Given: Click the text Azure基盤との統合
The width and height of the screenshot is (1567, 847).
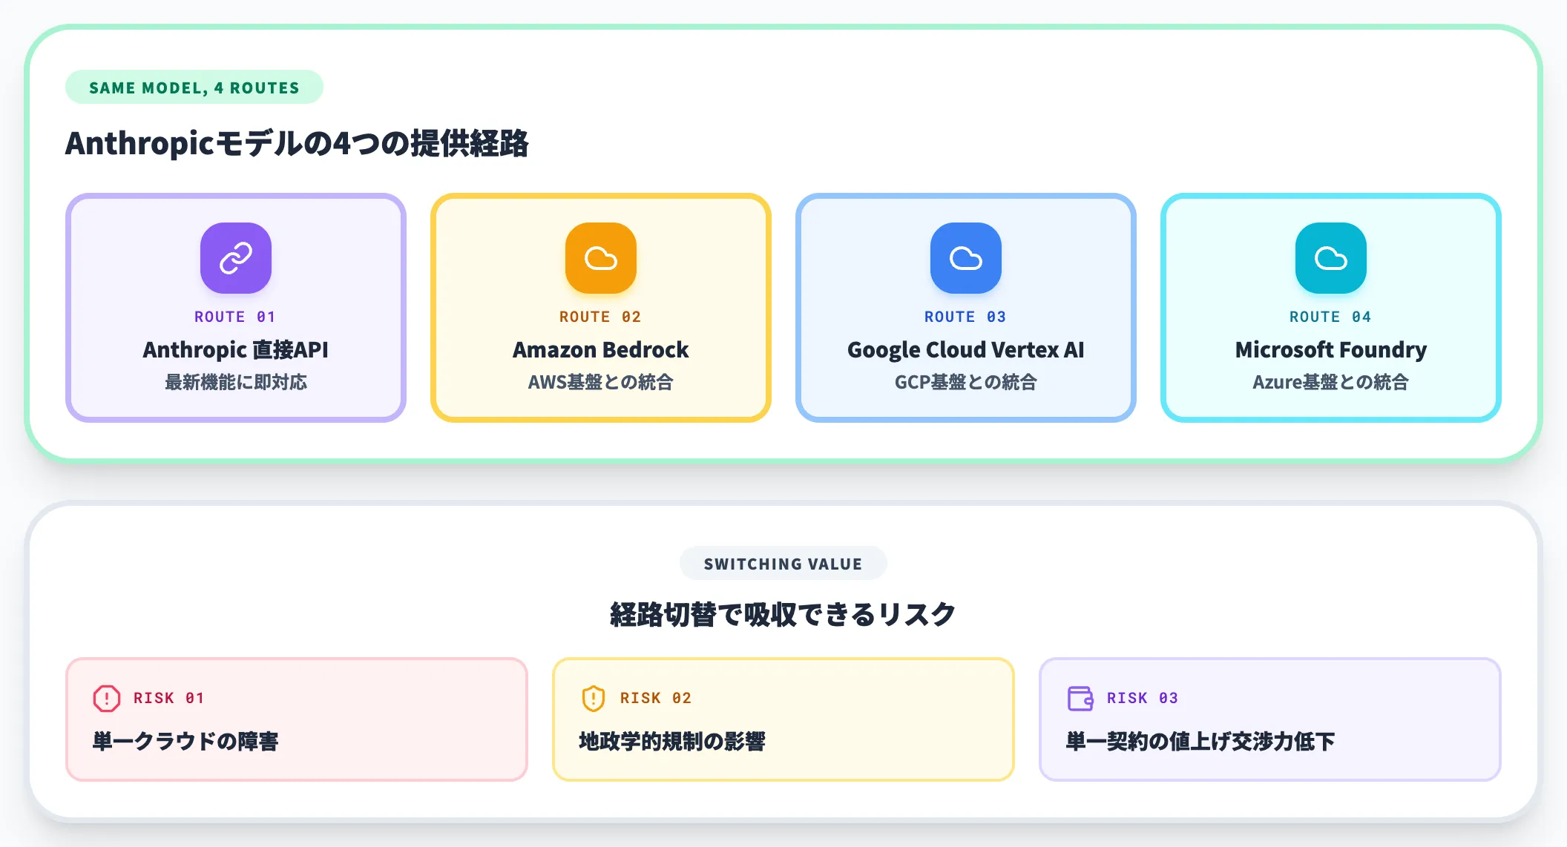Looking at the screenshot, I should point(1331,382).
